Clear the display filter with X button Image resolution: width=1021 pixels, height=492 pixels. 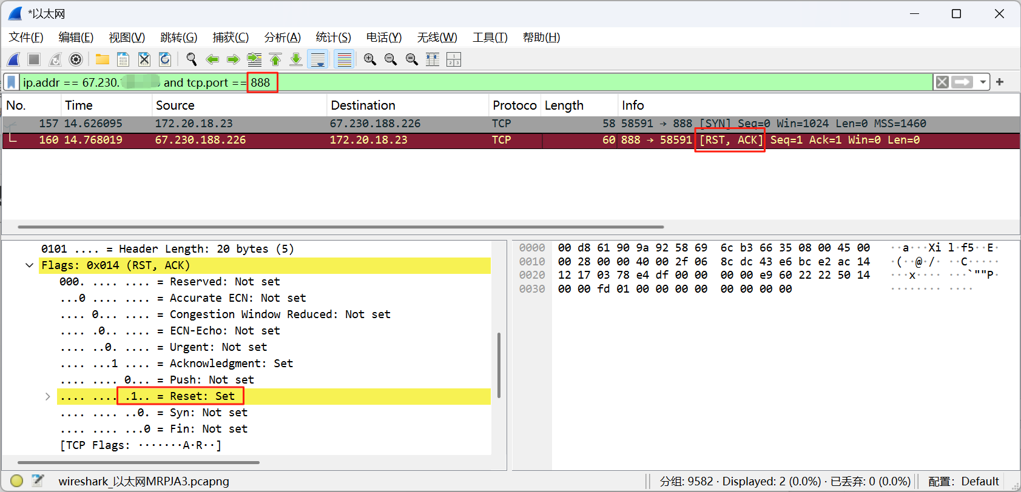pos(942,82)
